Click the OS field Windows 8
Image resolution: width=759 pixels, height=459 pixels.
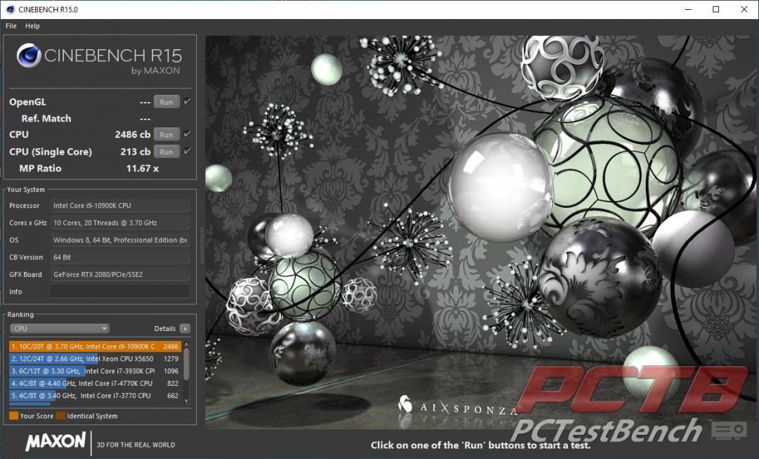tap(120, 240)
